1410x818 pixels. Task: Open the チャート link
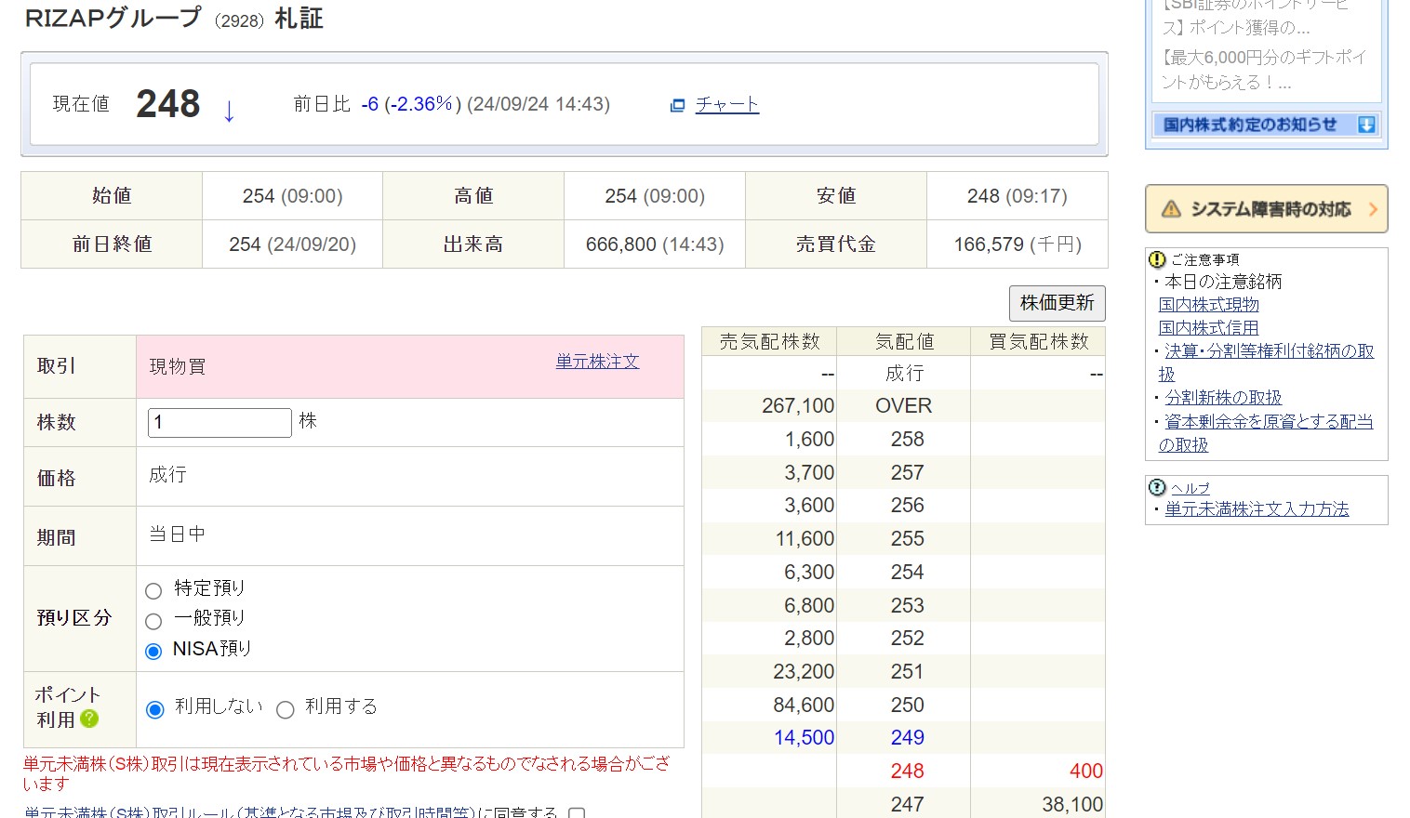click(727, 104)
